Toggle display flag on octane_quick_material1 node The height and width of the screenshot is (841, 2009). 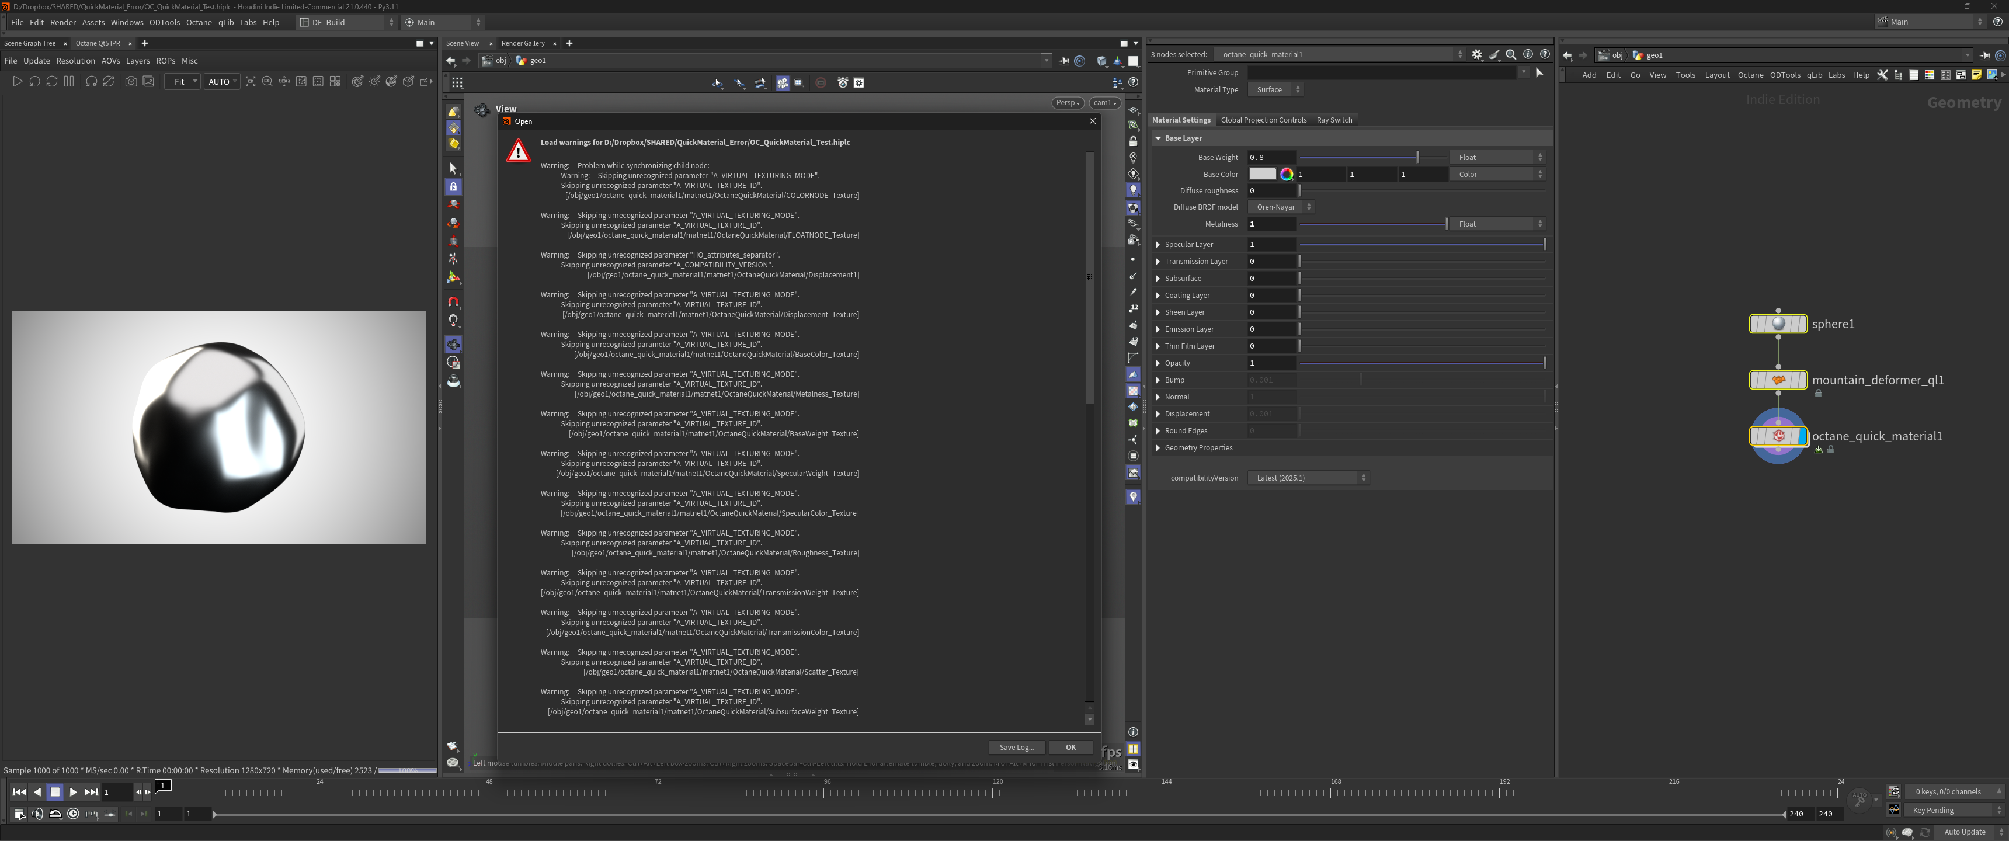[1802, 436]
